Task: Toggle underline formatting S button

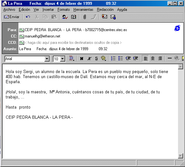Action: click(x=96, y=58)
